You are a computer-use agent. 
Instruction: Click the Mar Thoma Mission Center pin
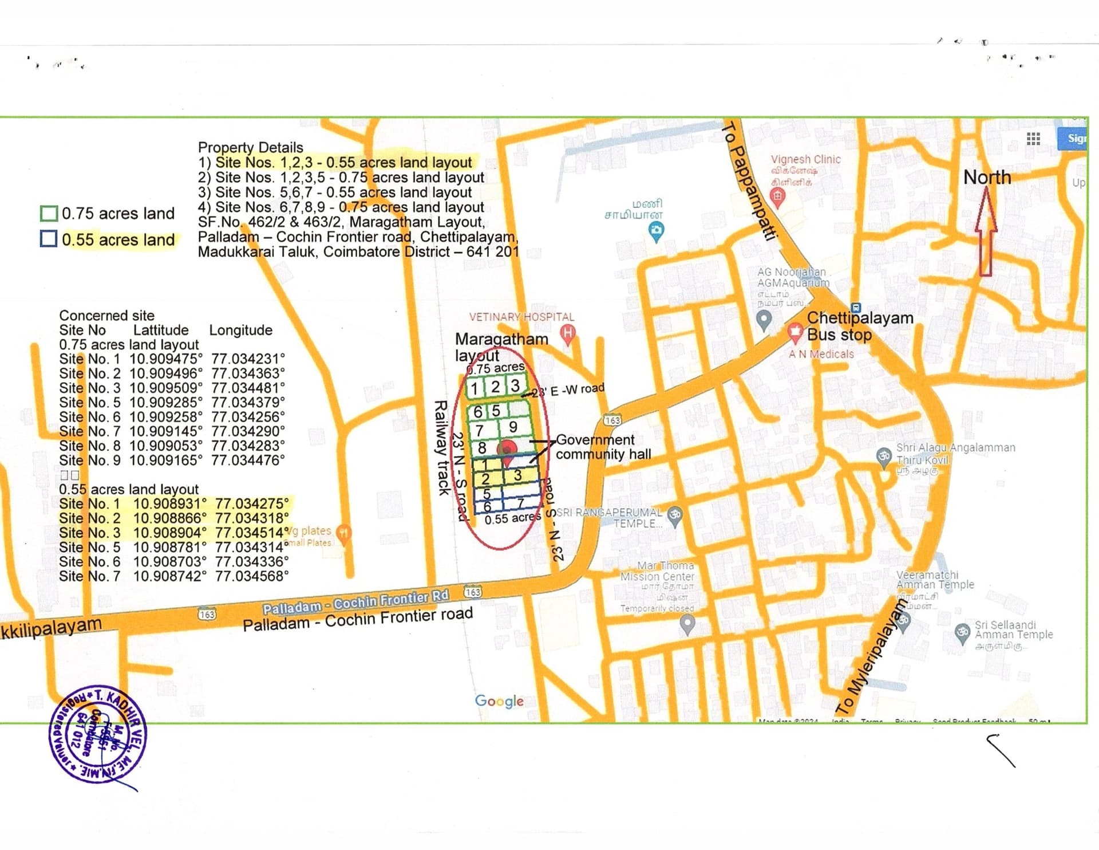[687, 625]
